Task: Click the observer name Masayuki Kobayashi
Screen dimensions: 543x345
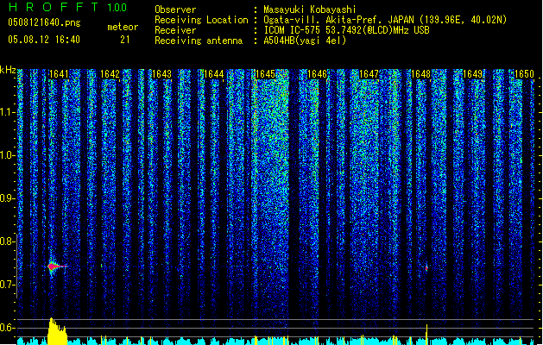Action: click(x=310, y=9)
